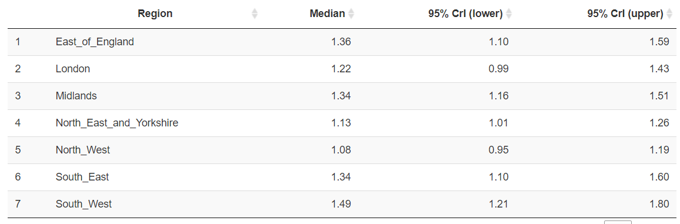Click the sort arrows next to Median
Viewport: 680px width, 224px height.
click(351, 14)
